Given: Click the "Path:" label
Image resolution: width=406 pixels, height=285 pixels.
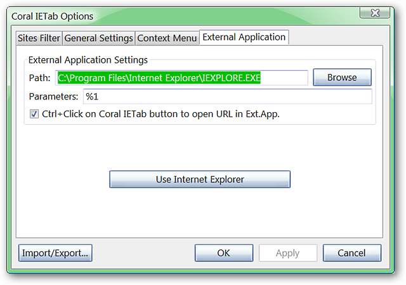Looking at the screenshot, I should pos(39,78).
